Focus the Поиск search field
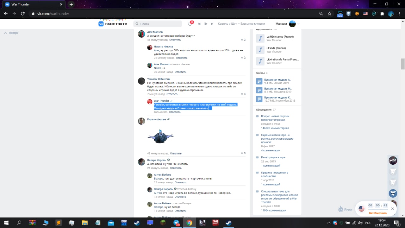The width and height of the screenshot is (405, 228). [x=158, y=24]
